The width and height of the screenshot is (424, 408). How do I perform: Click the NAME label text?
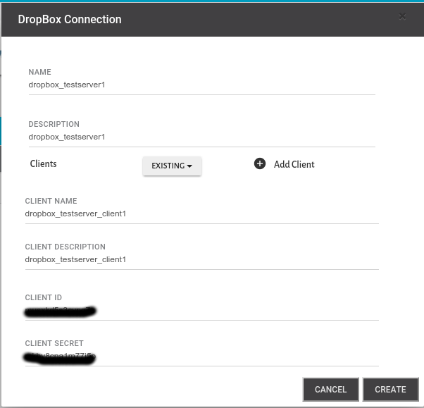point(39,72)
